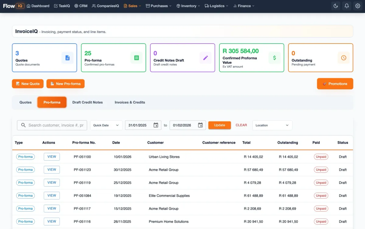Viewport: 365px width, 229px height.
Task: Click the Customer reference column header
Action: pos(219,142)
